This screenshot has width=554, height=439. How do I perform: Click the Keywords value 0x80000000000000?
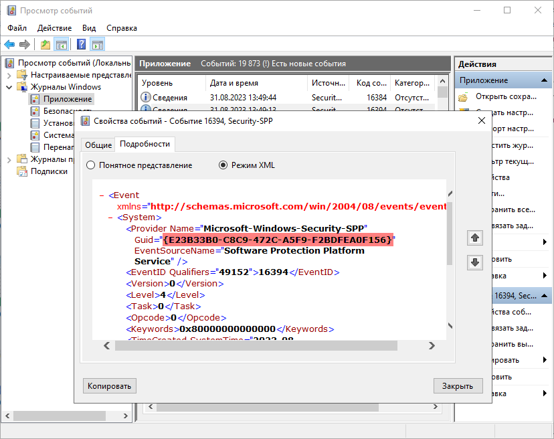coord(227,329)
